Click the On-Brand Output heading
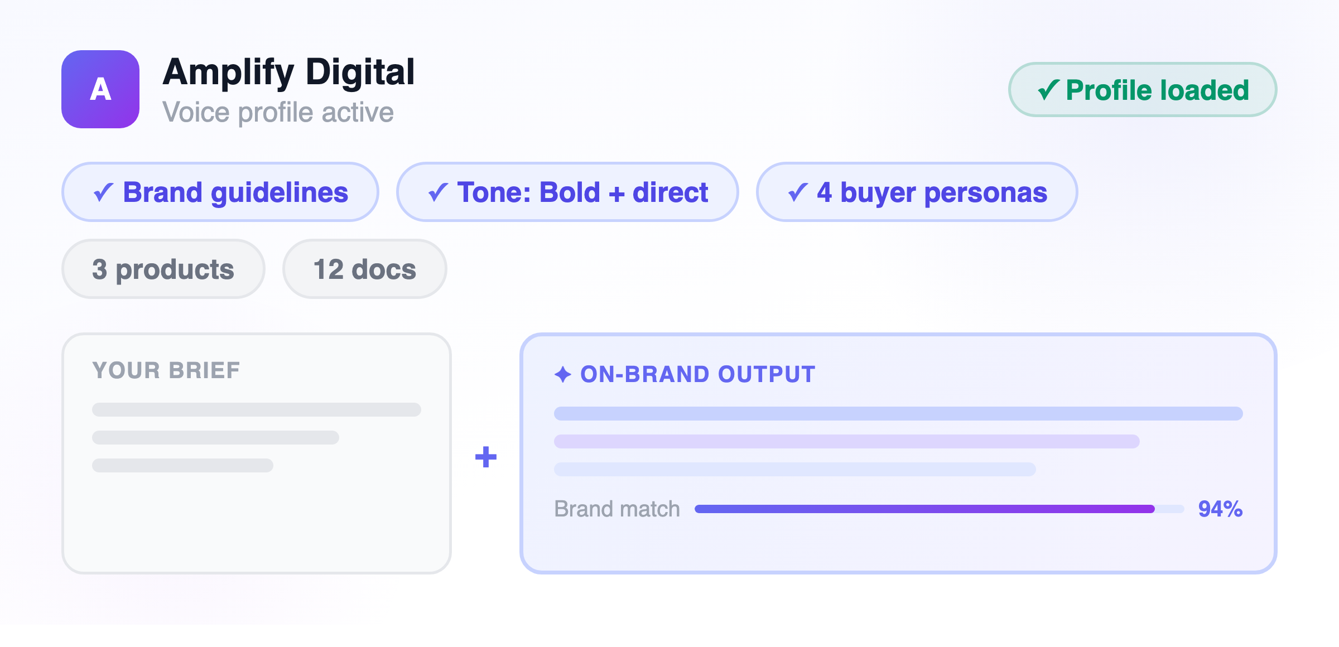 pos(697,374)
